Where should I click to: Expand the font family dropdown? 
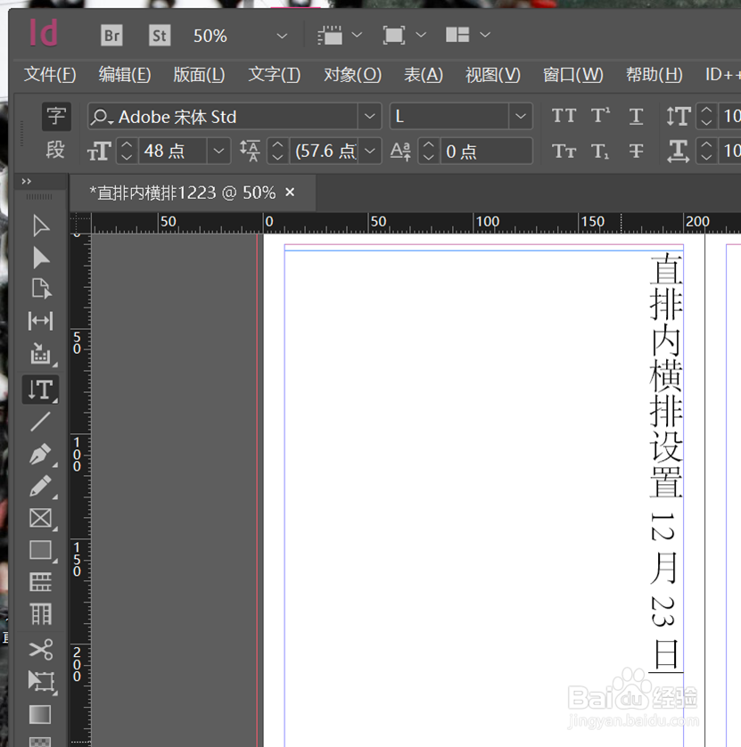point(369,116)
